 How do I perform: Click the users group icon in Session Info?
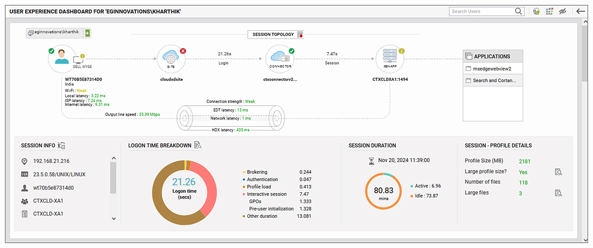[24, 201]
